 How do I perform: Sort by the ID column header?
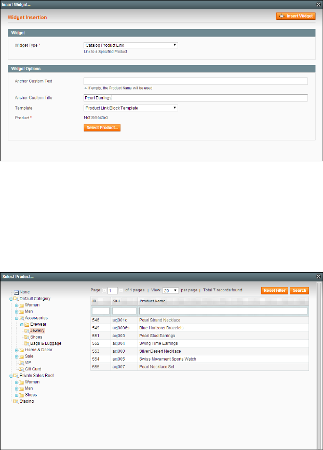click(x=101, y=301)
